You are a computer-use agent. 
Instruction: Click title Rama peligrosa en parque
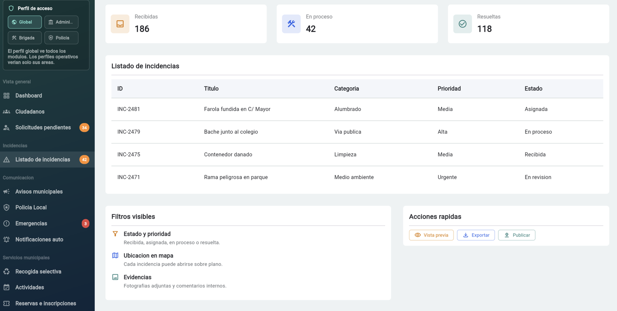[236, 177]
